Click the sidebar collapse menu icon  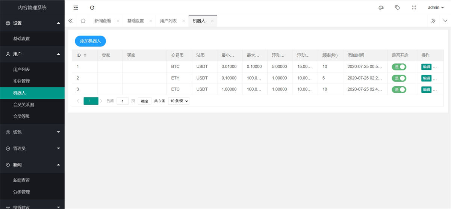pyautogui.click(x=76, y=8)
